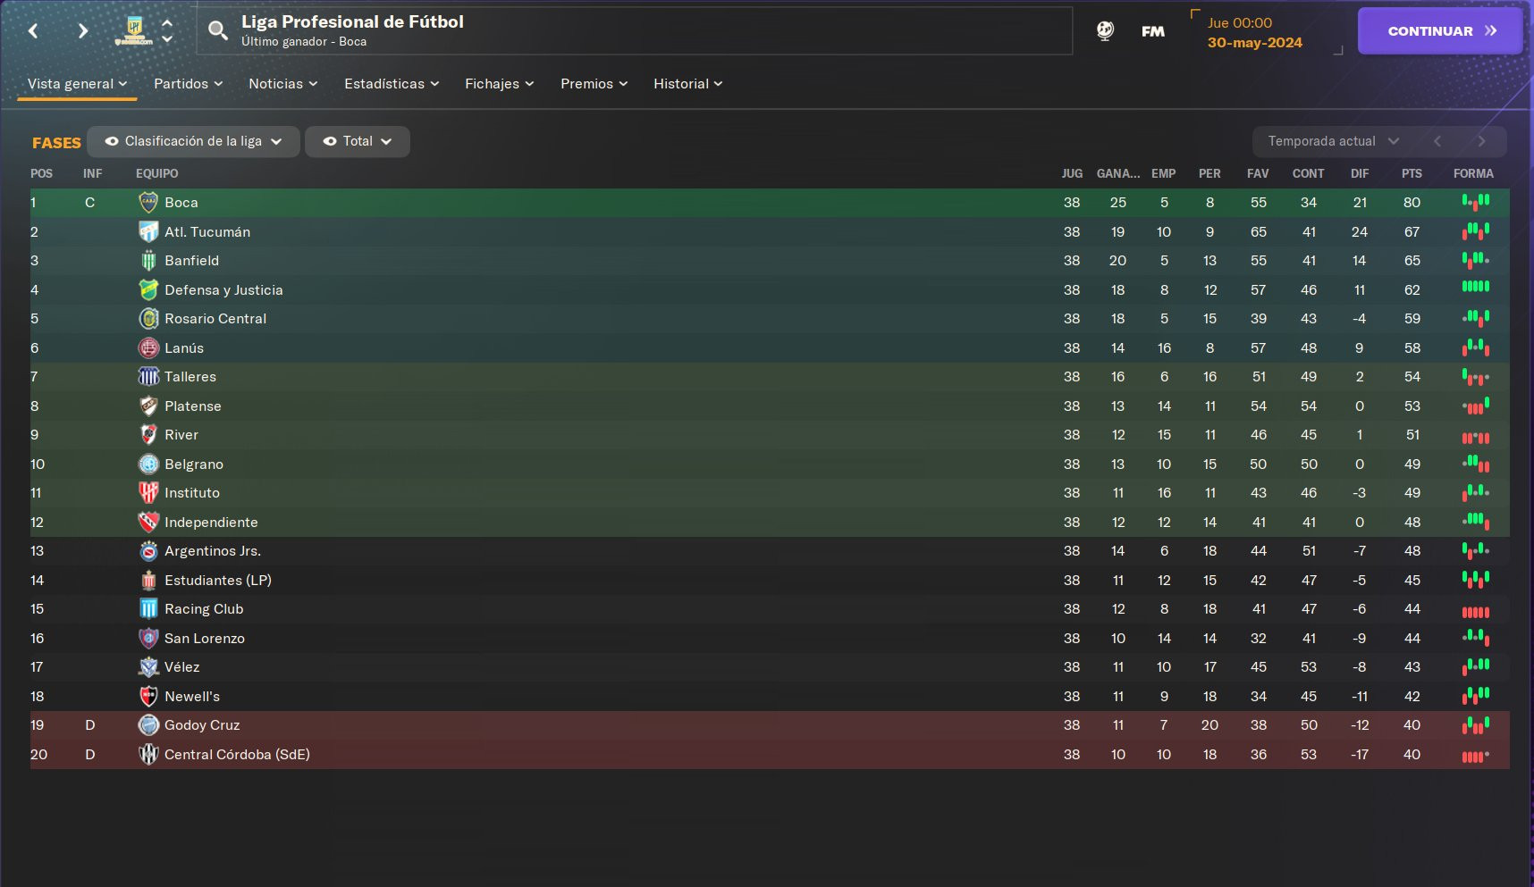Toggle eye icon on Total filter
This screenshot has width=1534, height=887.
point(330,141)
